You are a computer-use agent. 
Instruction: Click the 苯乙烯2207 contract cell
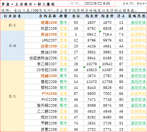pyautogui.click(x=41, y=64)
